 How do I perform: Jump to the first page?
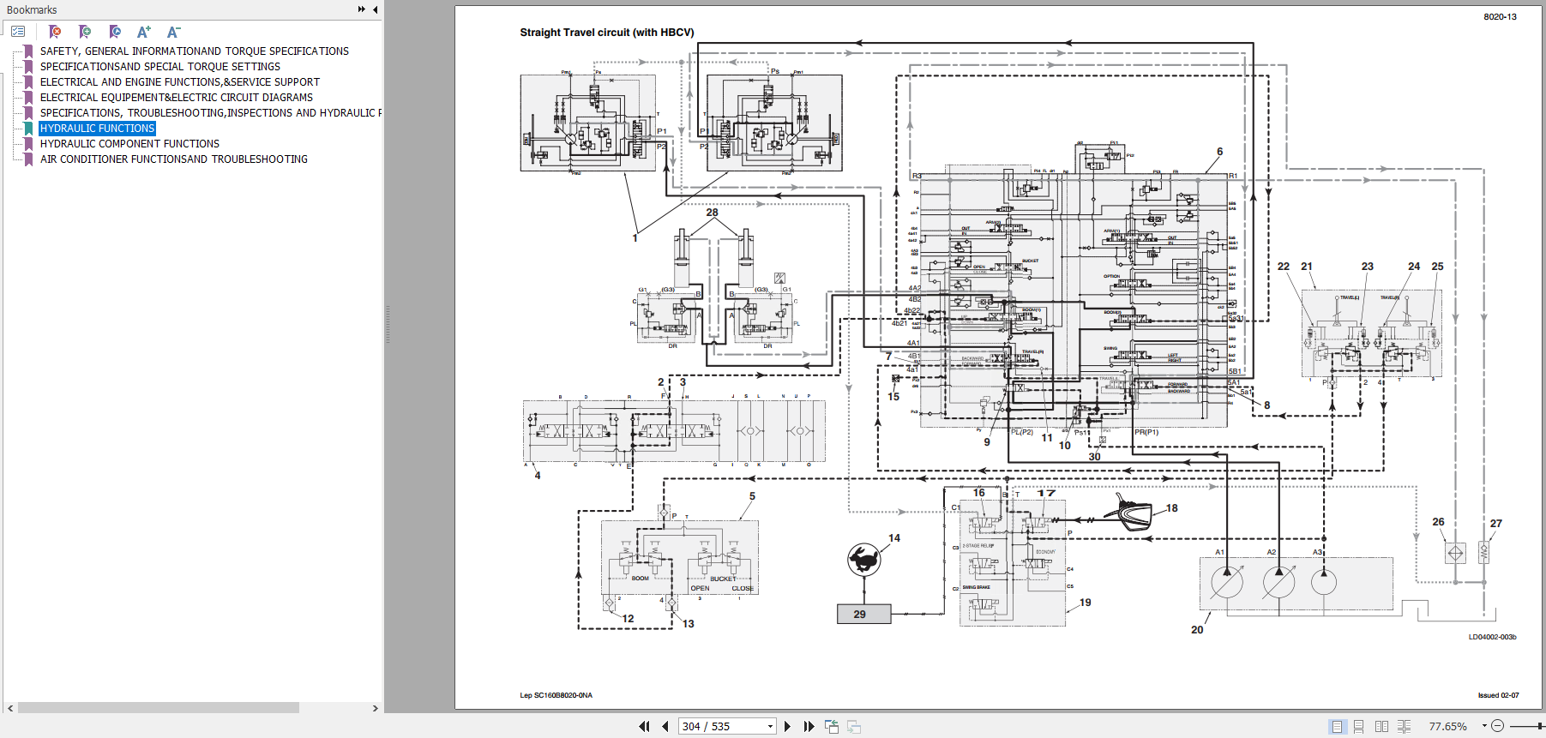coord(644,726)
